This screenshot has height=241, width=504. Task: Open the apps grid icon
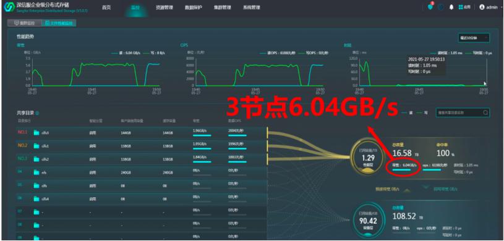point(461,7)
